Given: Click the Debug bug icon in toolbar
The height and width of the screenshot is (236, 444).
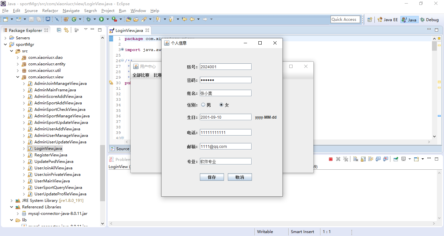Looking at the screenshot, I should click(88, 20).
